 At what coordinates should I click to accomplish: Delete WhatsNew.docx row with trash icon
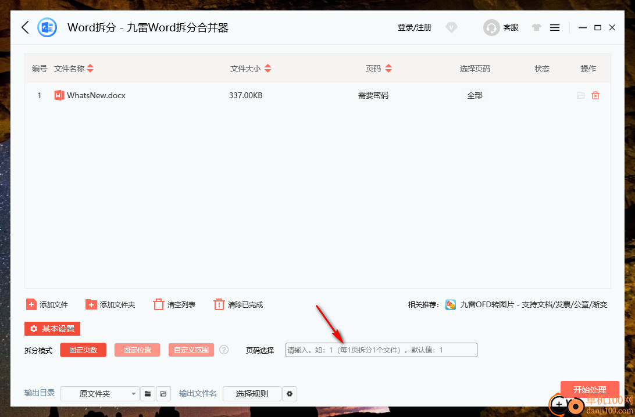coord(595,95)
